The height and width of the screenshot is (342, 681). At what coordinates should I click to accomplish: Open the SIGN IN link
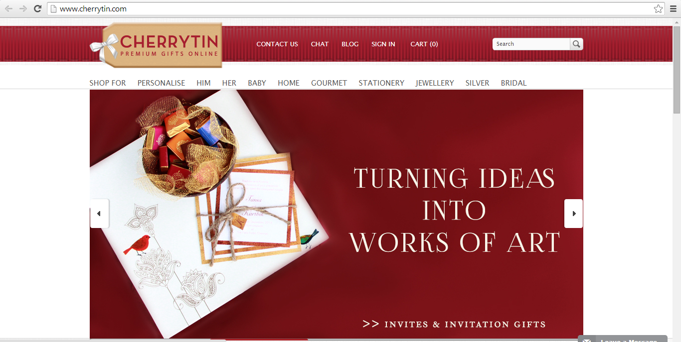[383, 44]
